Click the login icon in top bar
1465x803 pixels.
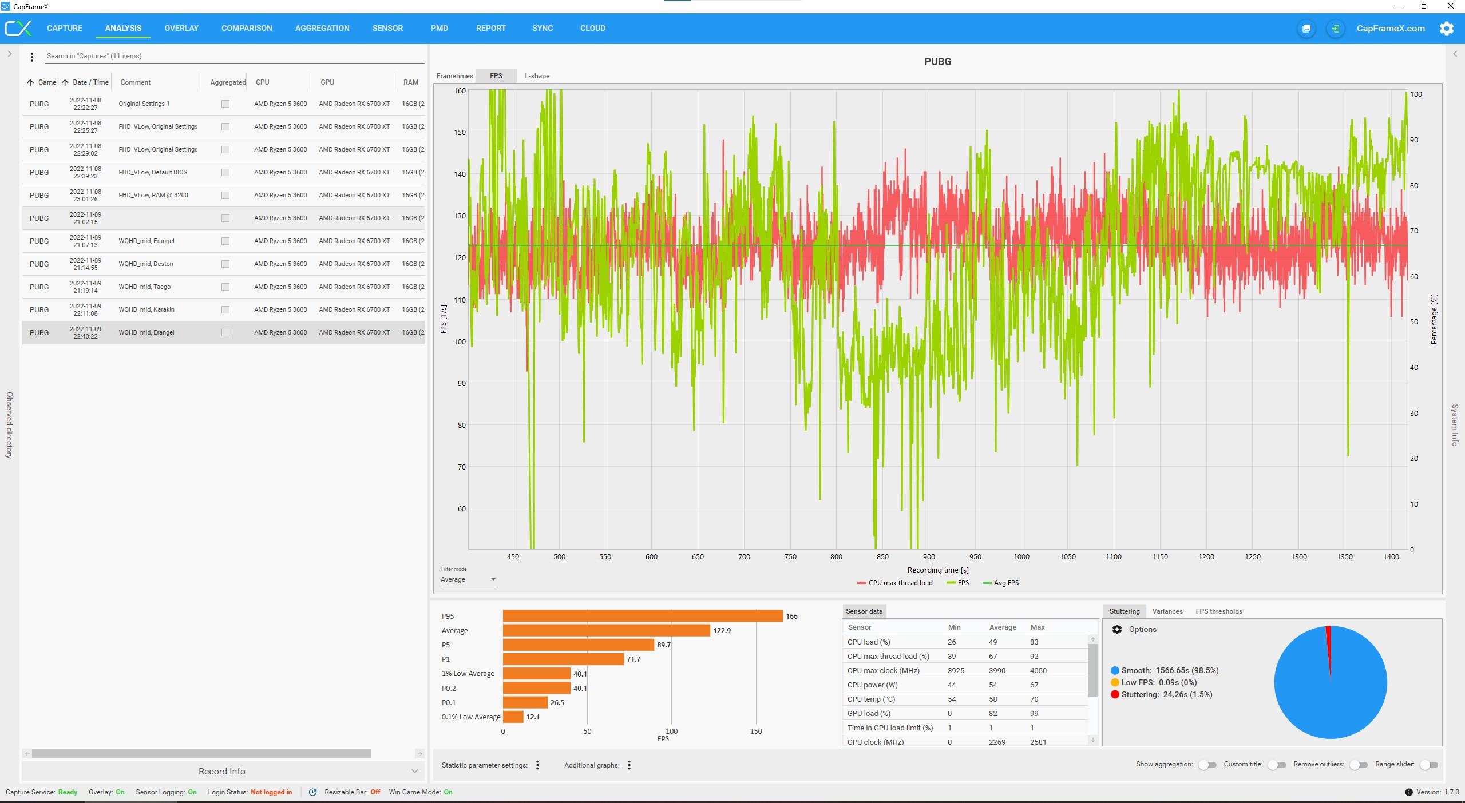(x=1335, y=29)
